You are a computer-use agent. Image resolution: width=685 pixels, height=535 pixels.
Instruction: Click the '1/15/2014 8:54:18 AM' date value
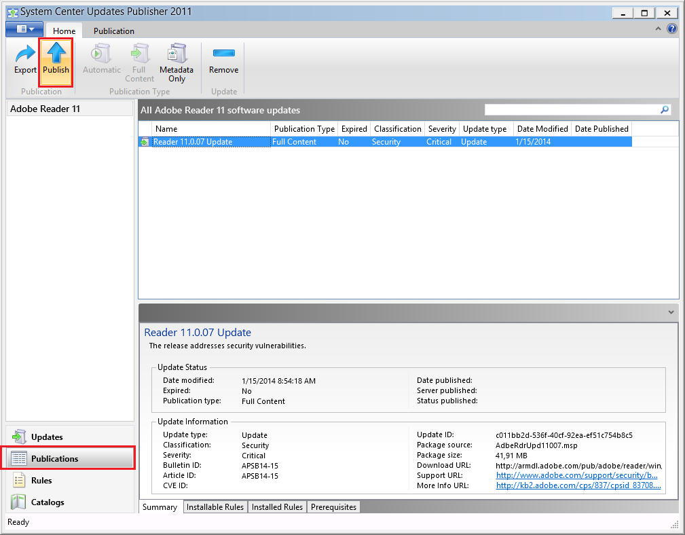point(279,381)
